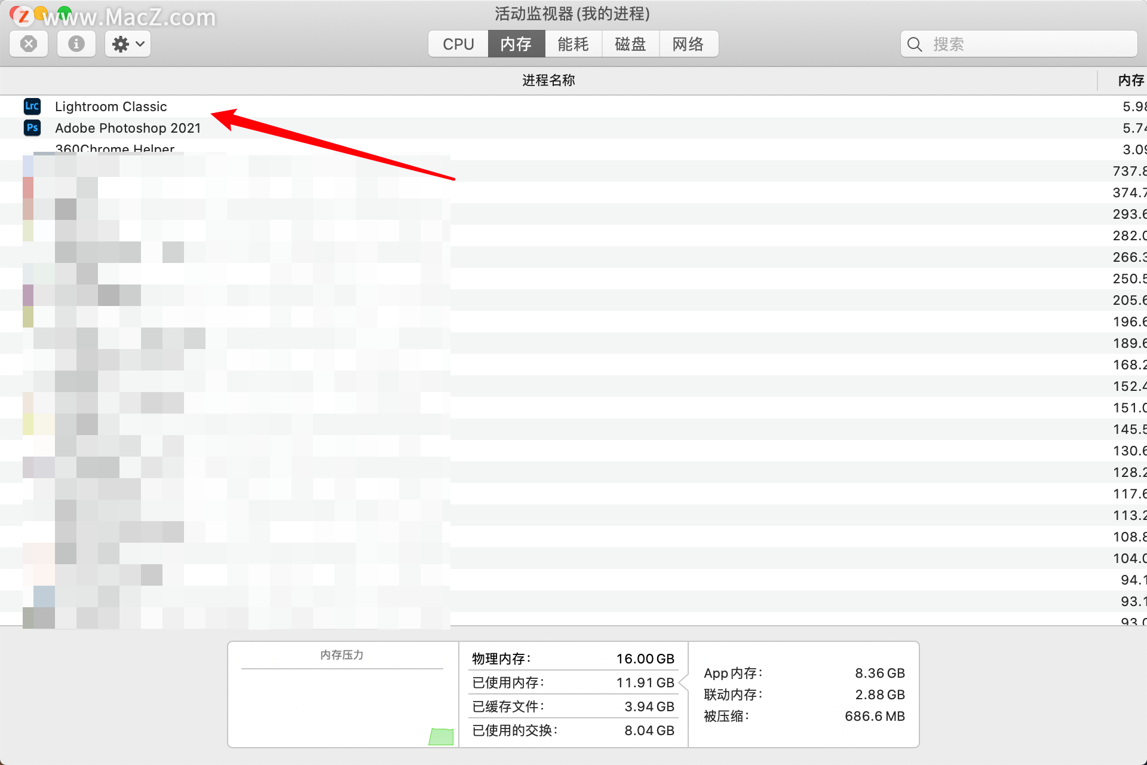
Task: Click the 已缓存文件 3.94 GB entry
Action: (573, 706)
